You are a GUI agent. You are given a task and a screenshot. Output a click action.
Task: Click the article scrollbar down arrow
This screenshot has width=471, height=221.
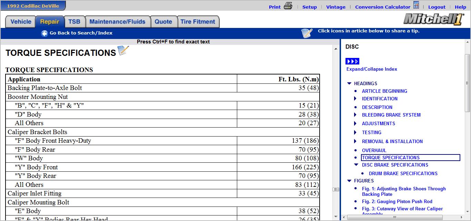click(x=336, y=217)
